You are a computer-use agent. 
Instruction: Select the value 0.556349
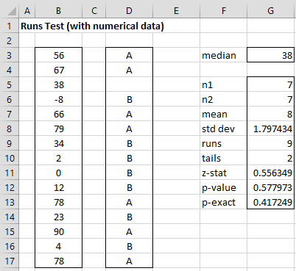coord(271,173)
